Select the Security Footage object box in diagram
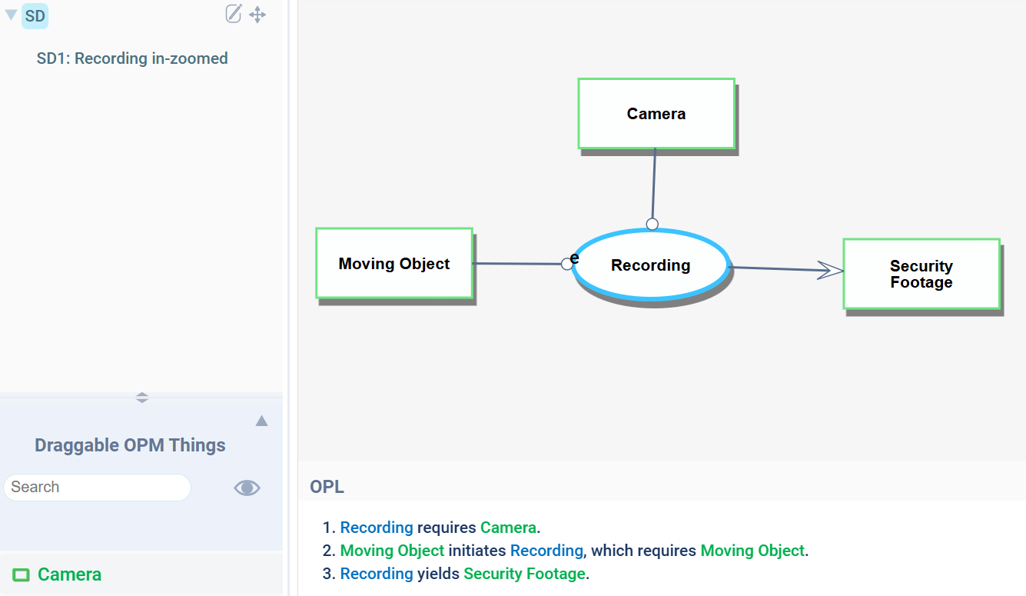The height and width of the screenshot is (596, 1026). [x=921, y=274]
